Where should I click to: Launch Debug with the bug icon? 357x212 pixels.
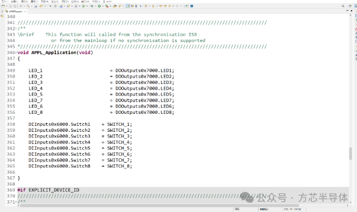pyautogui.click(x=92, y=6)
